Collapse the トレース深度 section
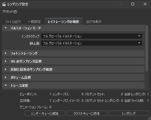Screen dimensions: 151x120 tap(73, 85)
